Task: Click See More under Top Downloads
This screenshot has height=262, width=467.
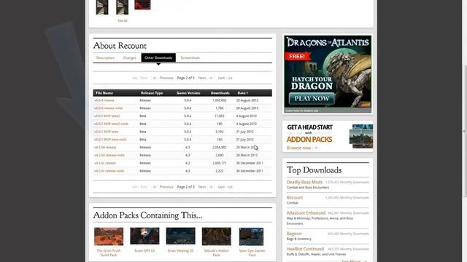Action: tap(351, 261)
